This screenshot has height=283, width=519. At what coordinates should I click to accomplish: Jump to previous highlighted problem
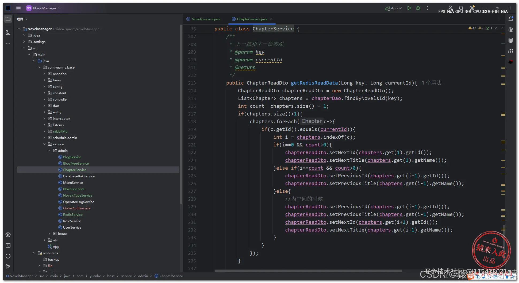tap(496, 28)
